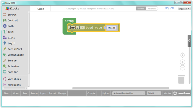Screen dimensions: 193x108
Task: Click the Monitor button in bottom toolbar
Action: (x=167, y=93)
